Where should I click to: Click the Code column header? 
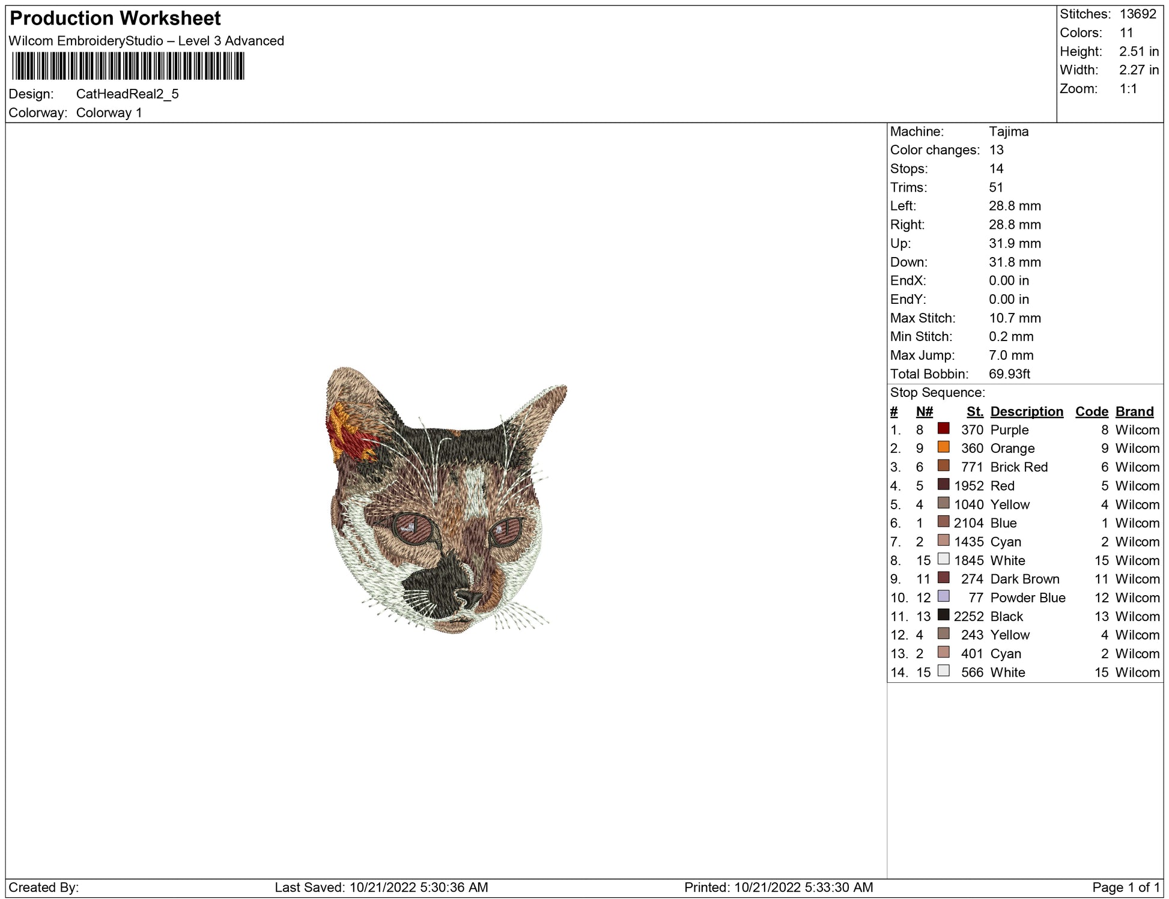pyautogui.click(x=1091, y=411)
